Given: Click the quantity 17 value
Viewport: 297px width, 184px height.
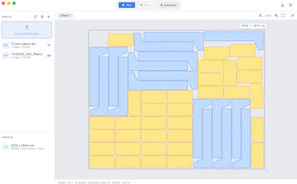Looking at the screenshot, I should coord(49,45).
